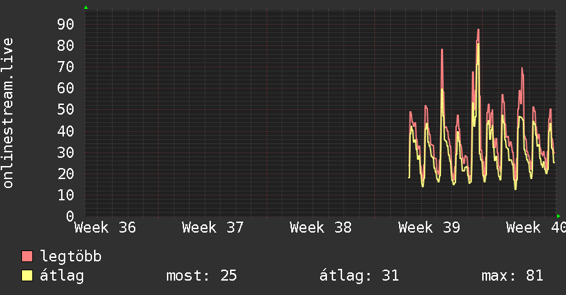Click the y-axis value 50
Image resolution: width=566 pixels, height=295 pixels.
click(65, 110)
